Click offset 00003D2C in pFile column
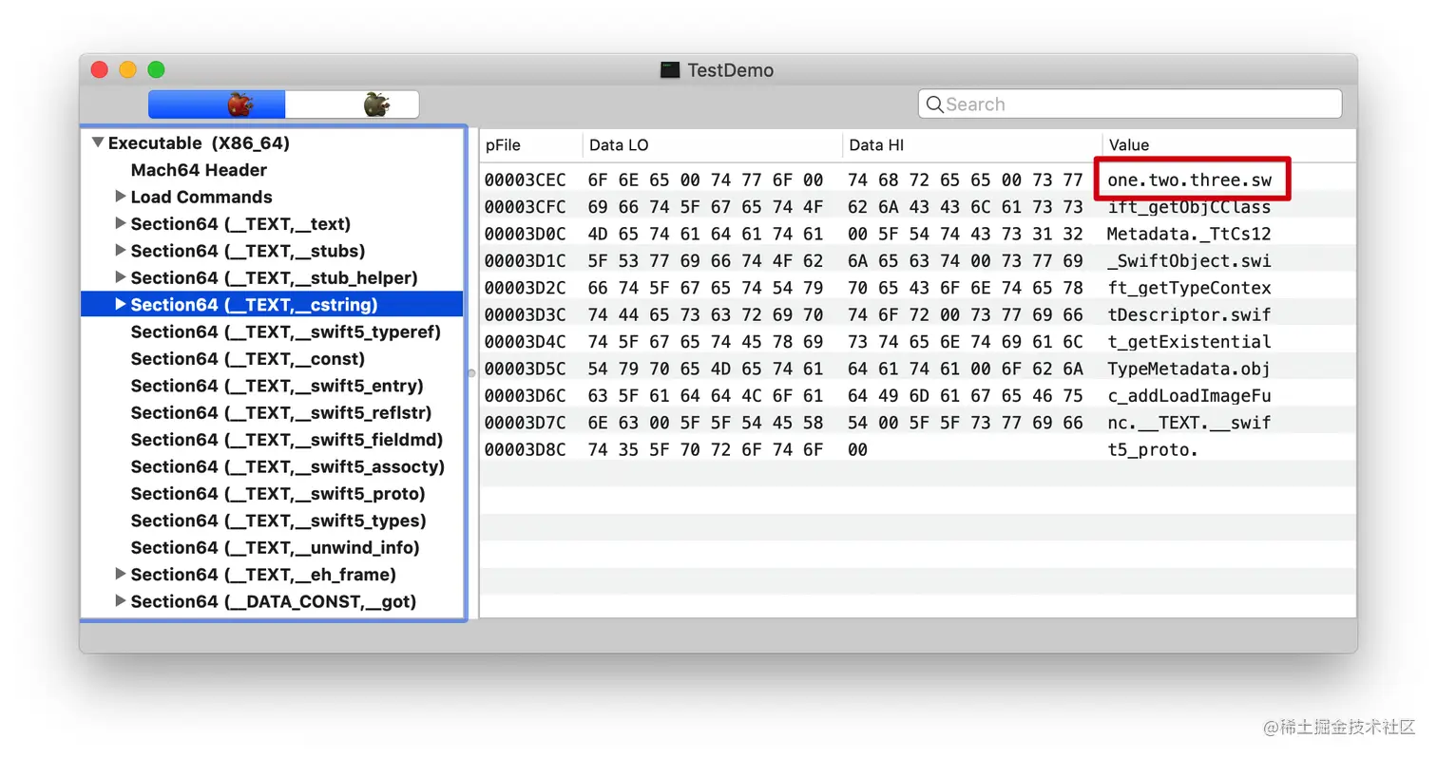Viewport: 1437px width, 758px height. pos(525,288)
